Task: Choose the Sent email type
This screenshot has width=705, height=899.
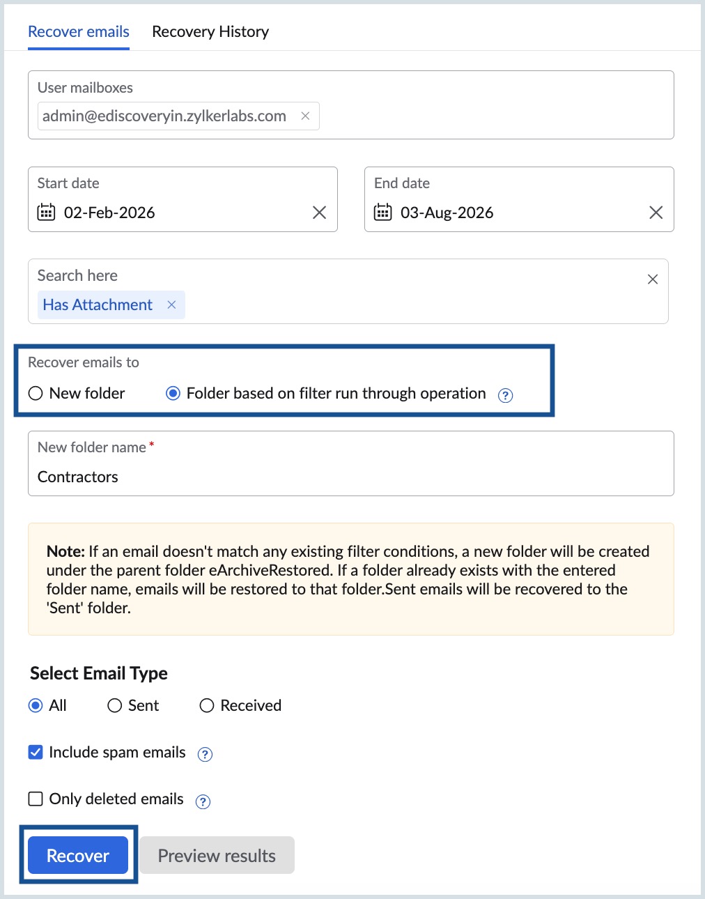Action: 115,706
